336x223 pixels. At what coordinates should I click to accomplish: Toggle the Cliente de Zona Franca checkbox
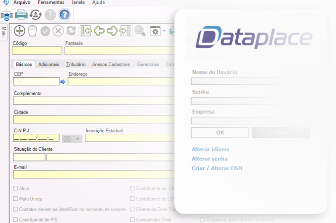[x=132, y=209]
